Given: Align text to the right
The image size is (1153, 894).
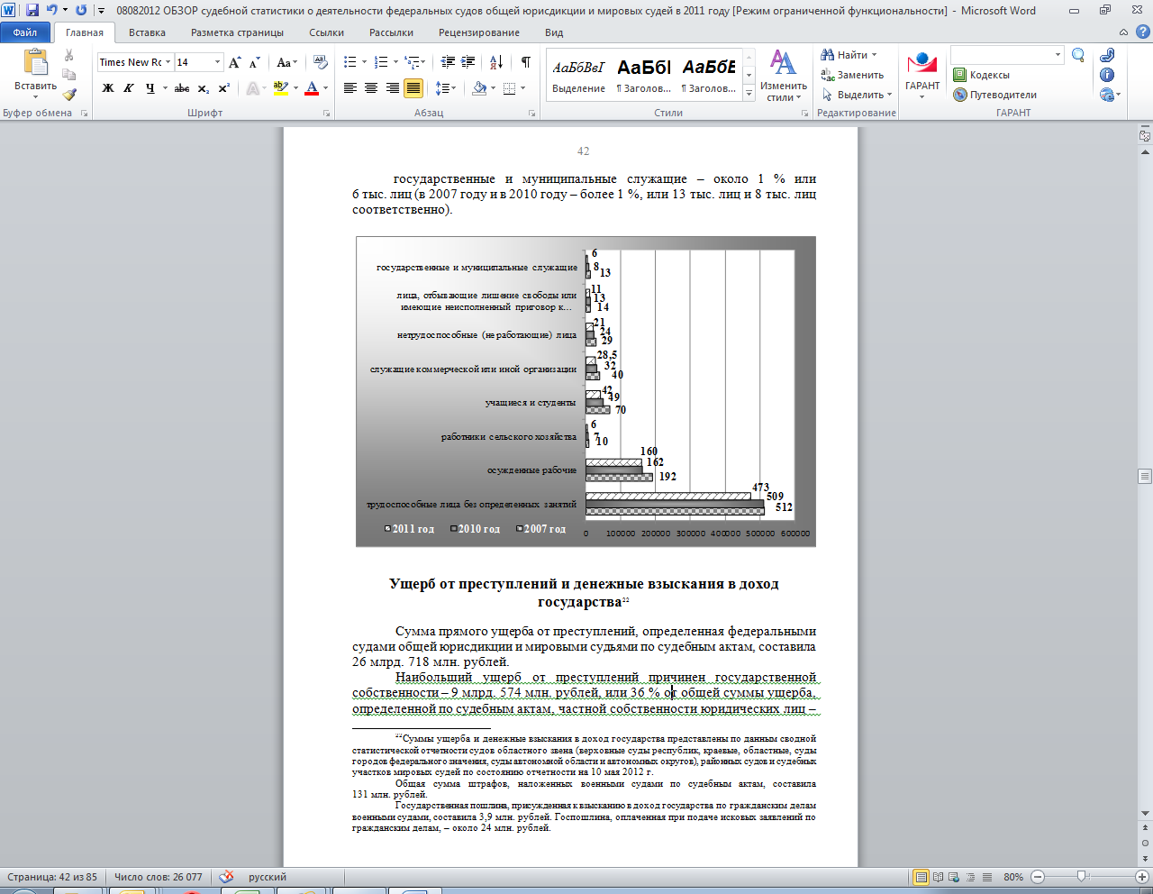Looking at the screenshot, I should 392,88.
